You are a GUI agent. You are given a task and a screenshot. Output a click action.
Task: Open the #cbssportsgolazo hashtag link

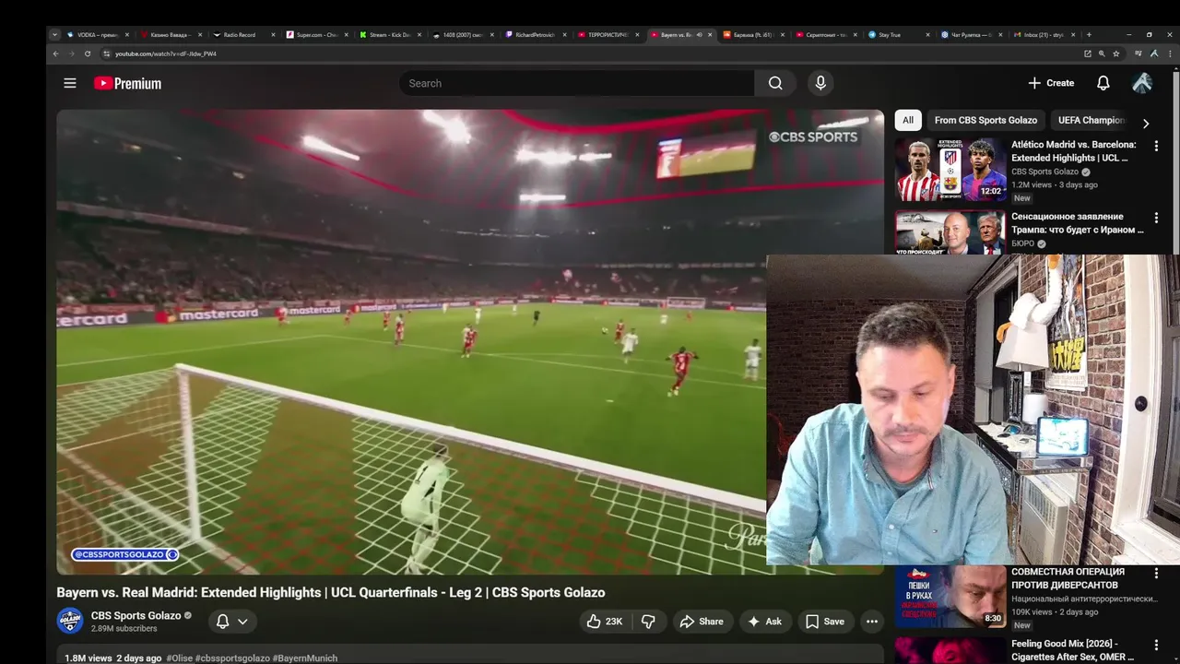tap(232, 658)
